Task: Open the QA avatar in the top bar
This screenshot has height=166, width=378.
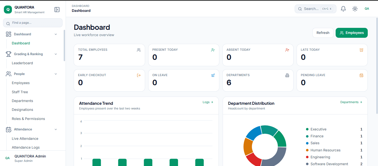Action: click(x=367, y=9)
